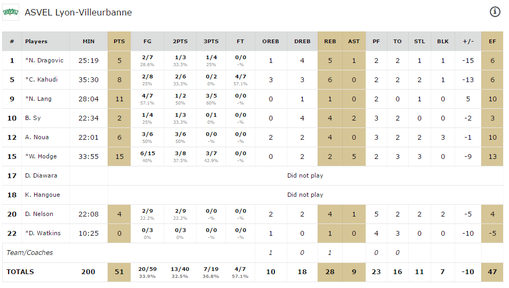Viewport: 509px width, 288px height.
Task: Click the info icon at top right
Action: point(495,12)
